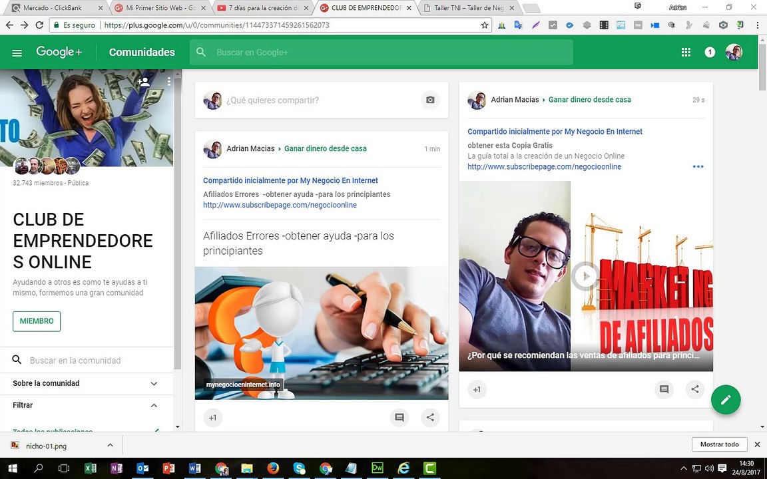The width and height of the screenshot is (767, 479).
Task: Open Dreamweaver from the taskbar
Action: click(x=377, y=469)
